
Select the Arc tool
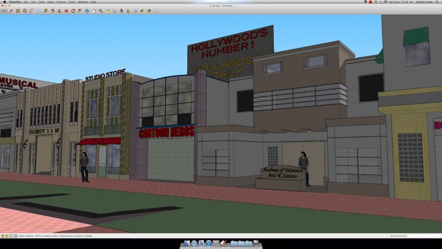point(32,11)
